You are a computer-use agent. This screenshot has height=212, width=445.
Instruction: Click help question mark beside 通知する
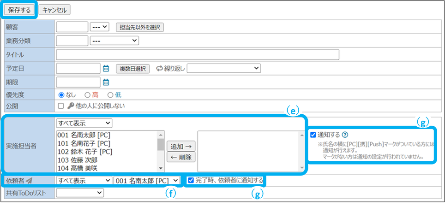coord(345,135)
